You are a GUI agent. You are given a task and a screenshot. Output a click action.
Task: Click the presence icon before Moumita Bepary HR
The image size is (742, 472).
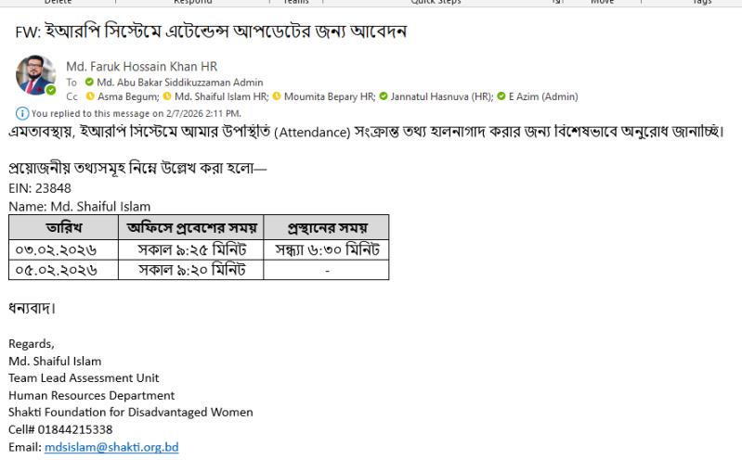coord(277,96)
